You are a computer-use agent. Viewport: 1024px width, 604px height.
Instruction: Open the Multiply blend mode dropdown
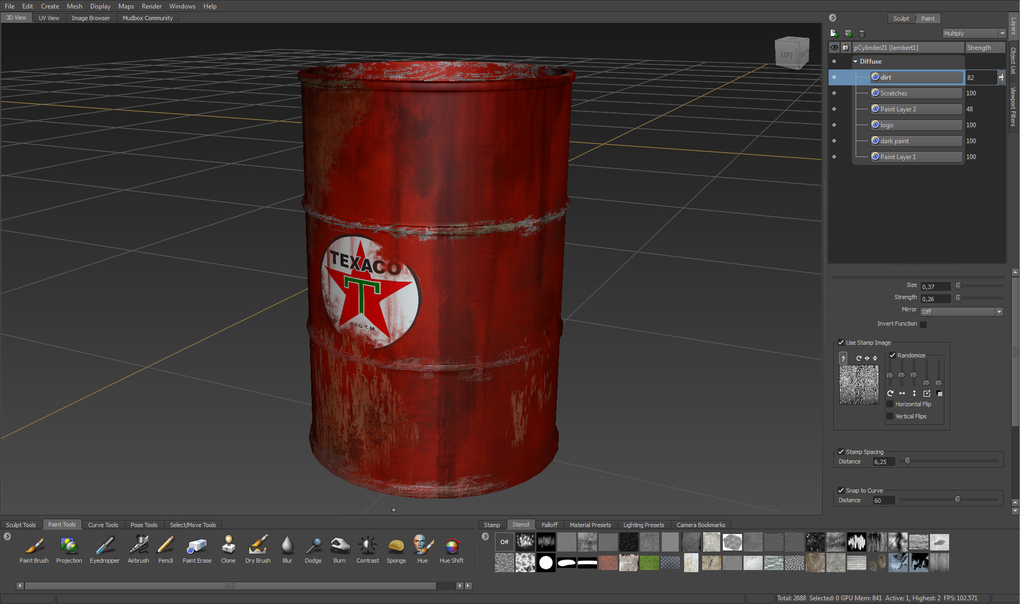(974, 33)
